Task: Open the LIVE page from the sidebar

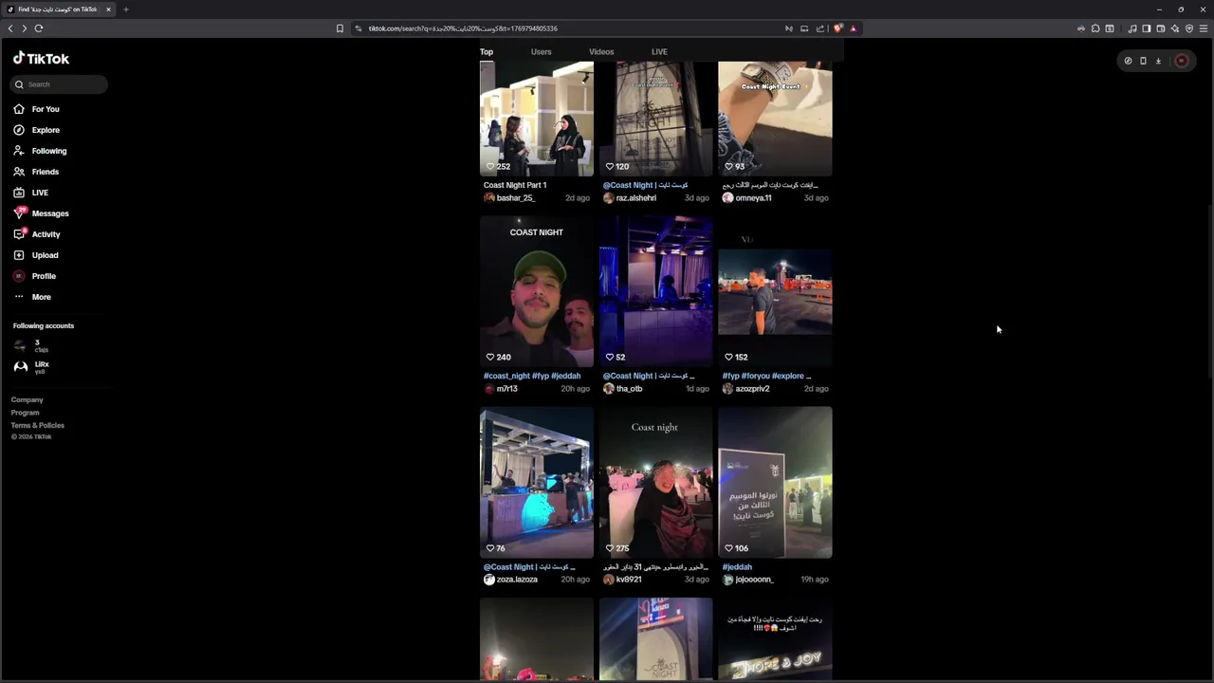Action: tap(31, 193)
